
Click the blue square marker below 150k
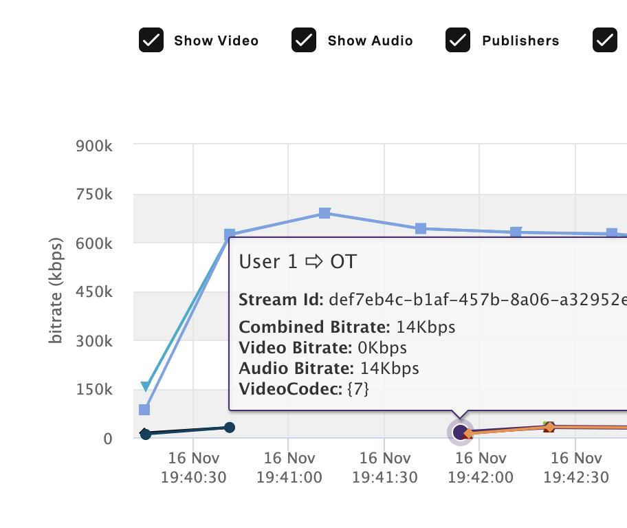click(x=144, y=410)
